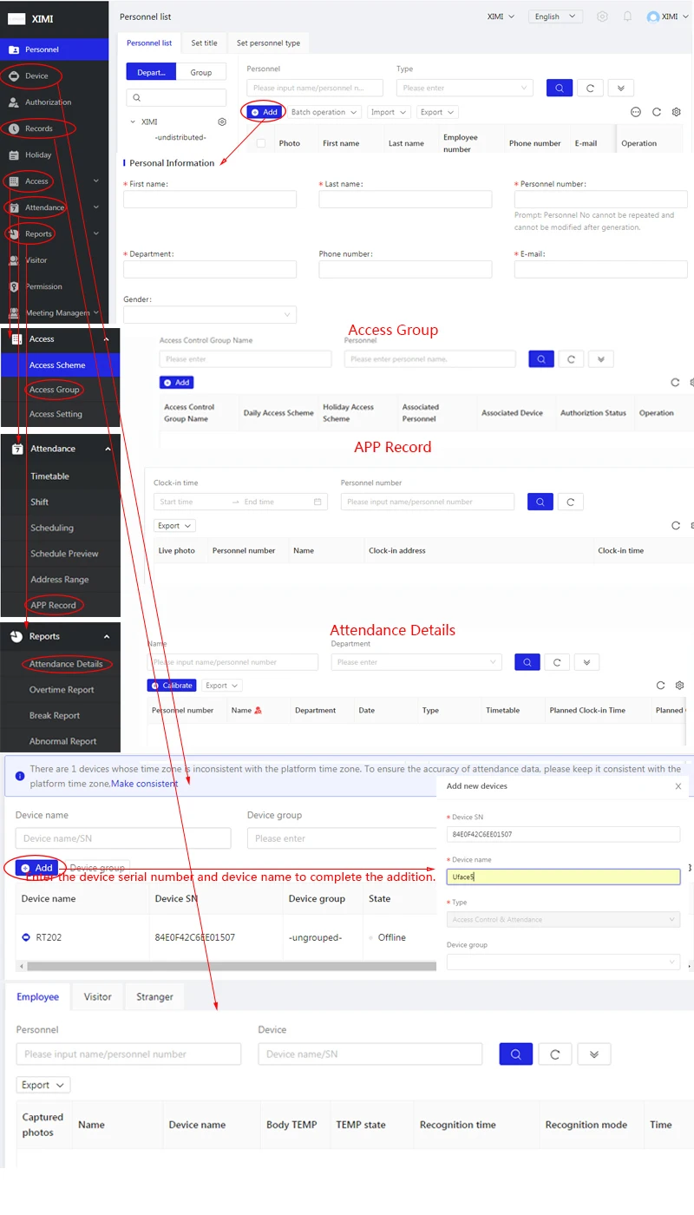Click the Calibrate button

coord(173,686)
